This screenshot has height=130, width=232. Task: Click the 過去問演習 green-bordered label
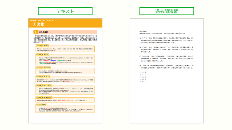pos(167,11)
